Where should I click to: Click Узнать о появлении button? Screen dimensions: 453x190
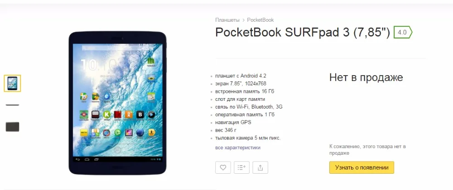pyautogui.click(x=361, y=167)
